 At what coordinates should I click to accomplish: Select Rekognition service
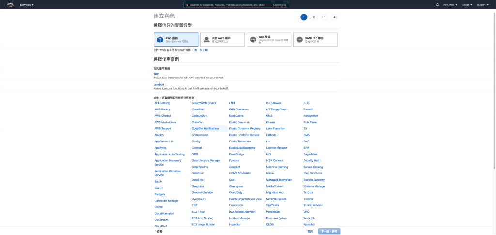pos(310,116)
